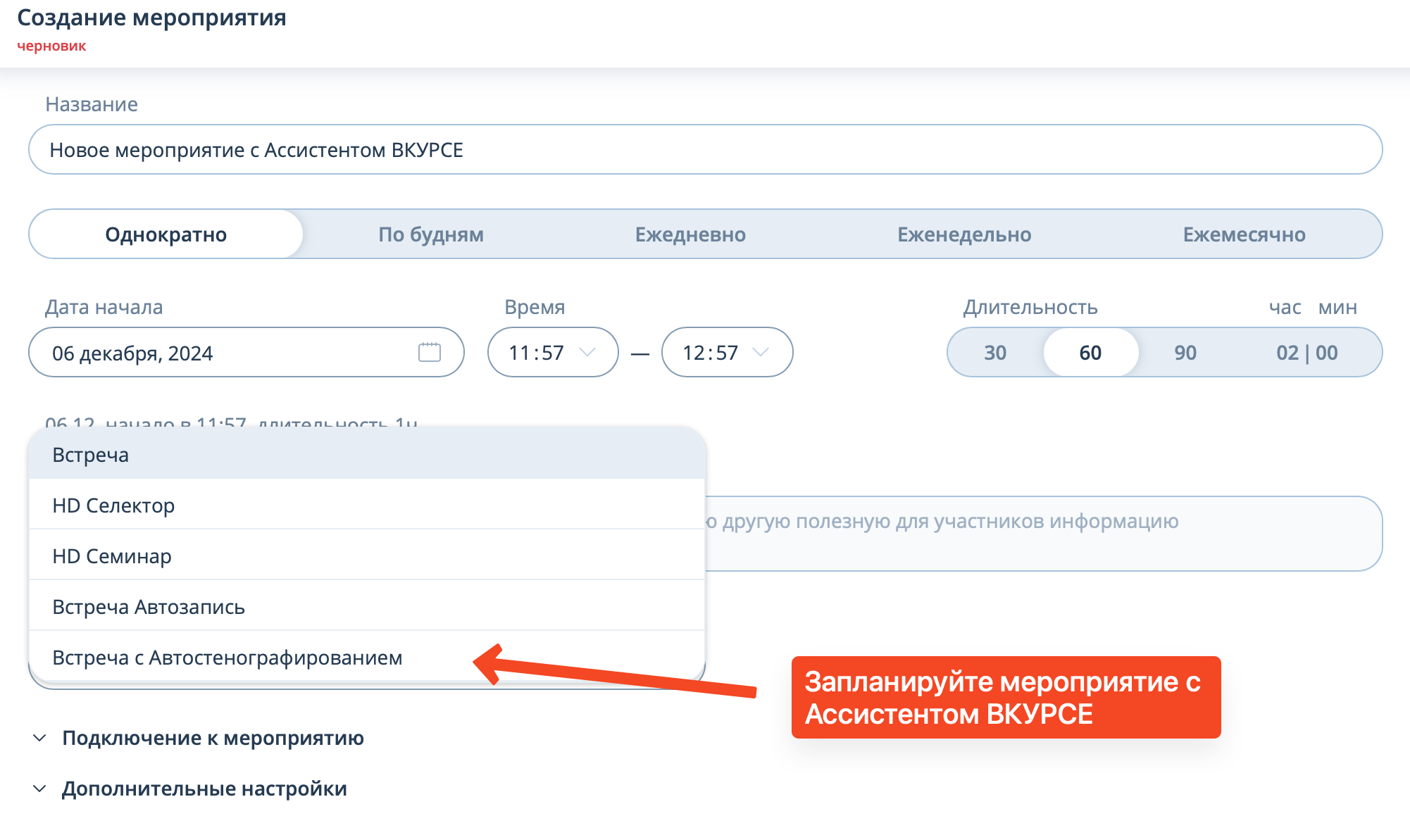Viewport: 1410px width, 835px height.
Task: Select Встреча с Автостенографированием option
Action: pos(367,657)
